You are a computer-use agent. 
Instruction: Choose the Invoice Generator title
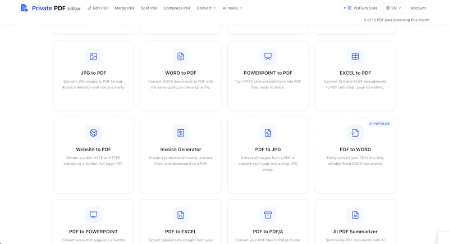[181, 150]
